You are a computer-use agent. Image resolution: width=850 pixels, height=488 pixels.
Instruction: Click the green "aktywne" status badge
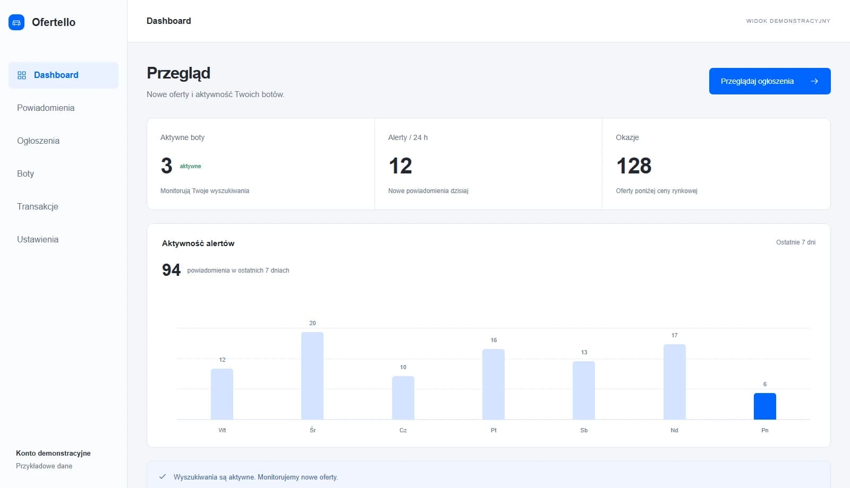pyautogui.click(x=190, y=167)
